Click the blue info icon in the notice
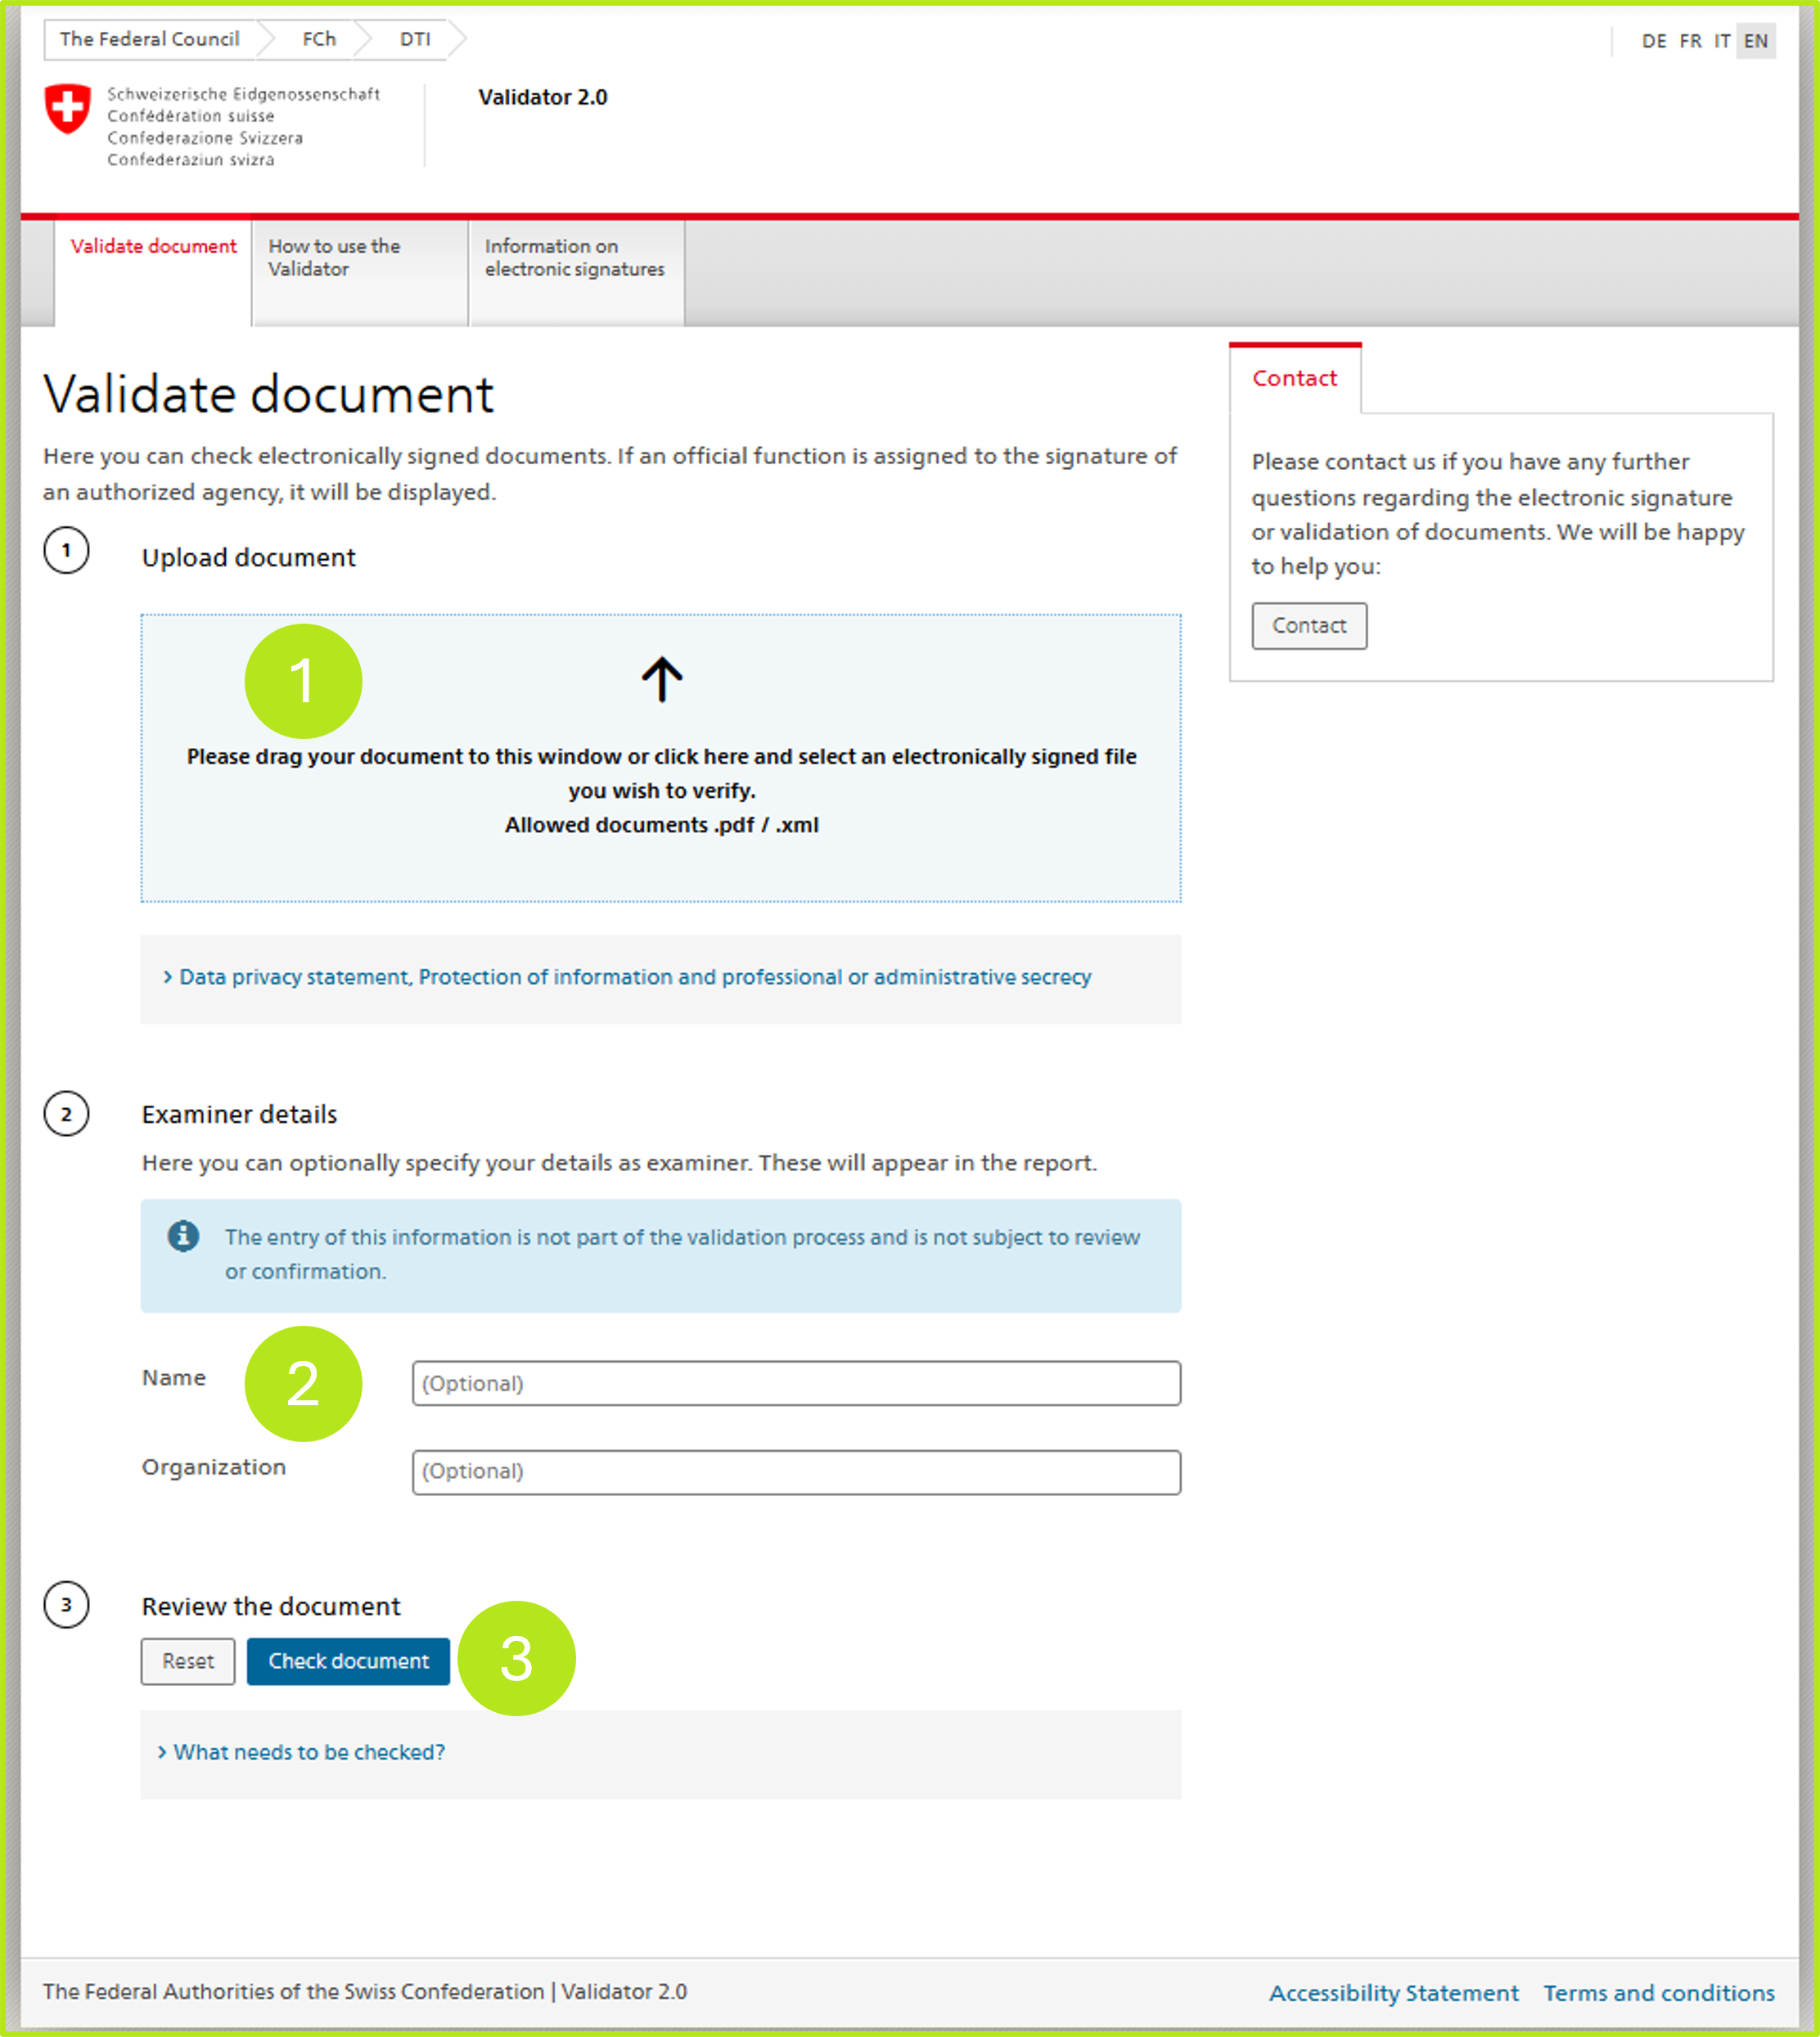1820x2037 pixels. click(x=183, y=1236)
